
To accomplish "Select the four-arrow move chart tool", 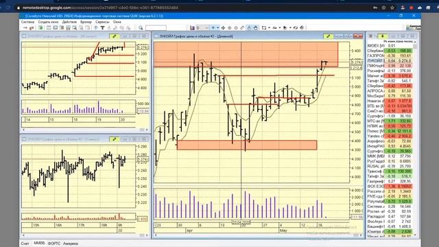I will pos(223,27).
